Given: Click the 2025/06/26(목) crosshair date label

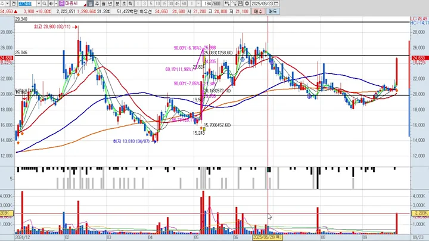Looking at the screenshot, I should [x=268, y=237].
